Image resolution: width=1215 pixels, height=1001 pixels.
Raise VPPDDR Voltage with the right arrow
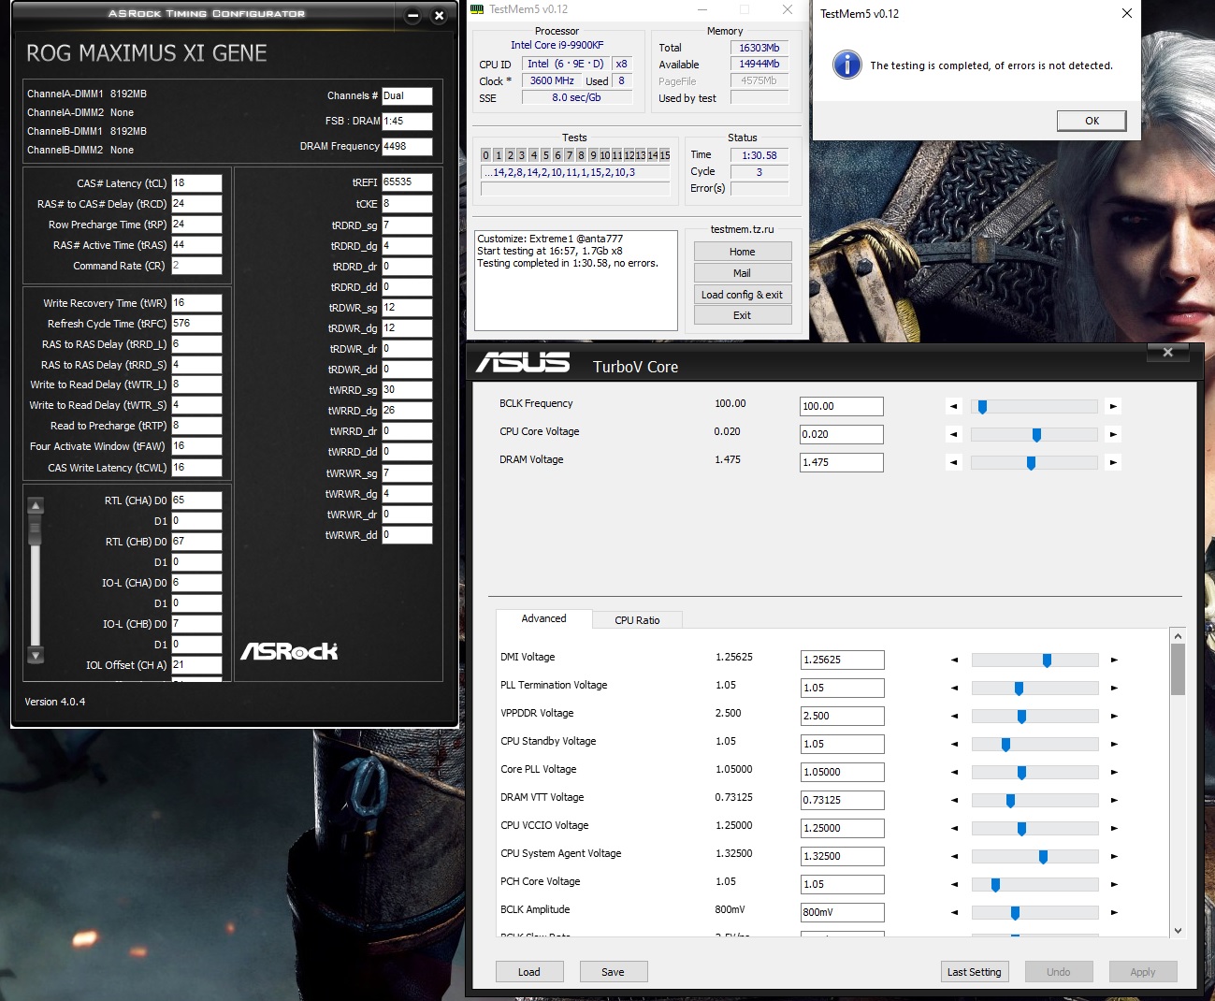coord(1114,716)
